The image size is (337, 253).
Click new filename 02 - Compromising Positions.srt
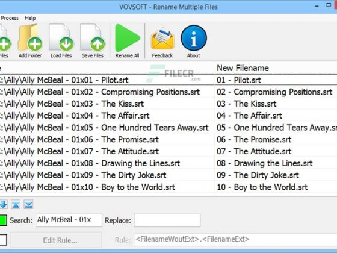click(x=274, y=92)
